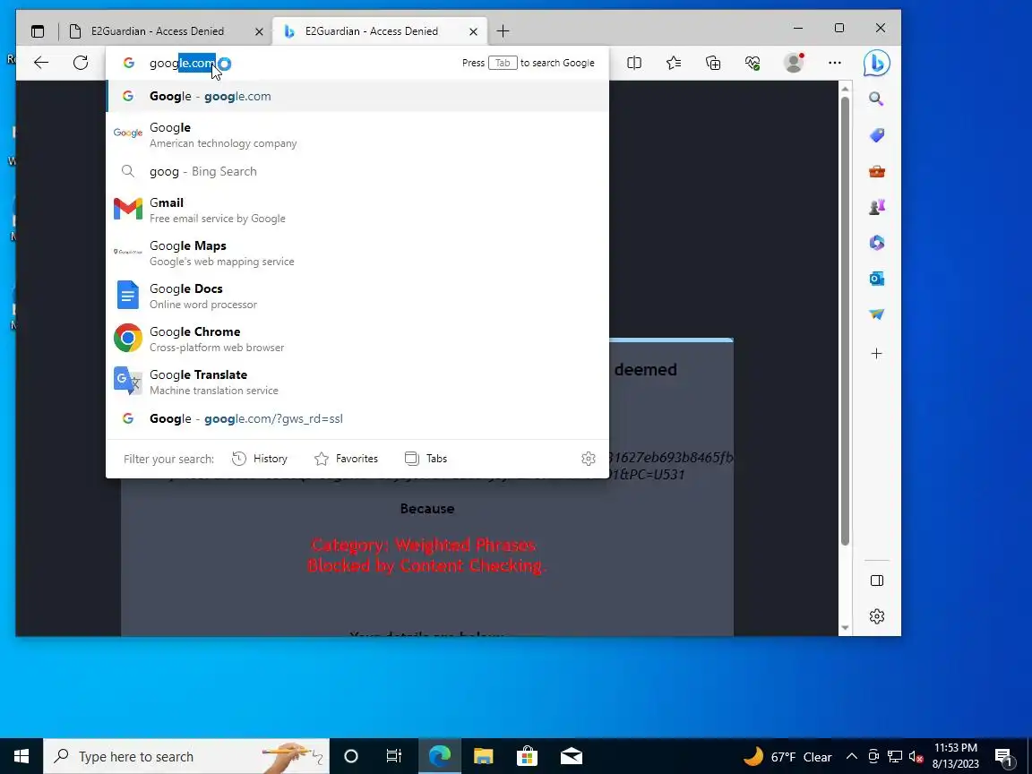Select google.com/?gws_rd=ssl suggestion
The width and height of the screenshot is (1032, 774).
357,418
